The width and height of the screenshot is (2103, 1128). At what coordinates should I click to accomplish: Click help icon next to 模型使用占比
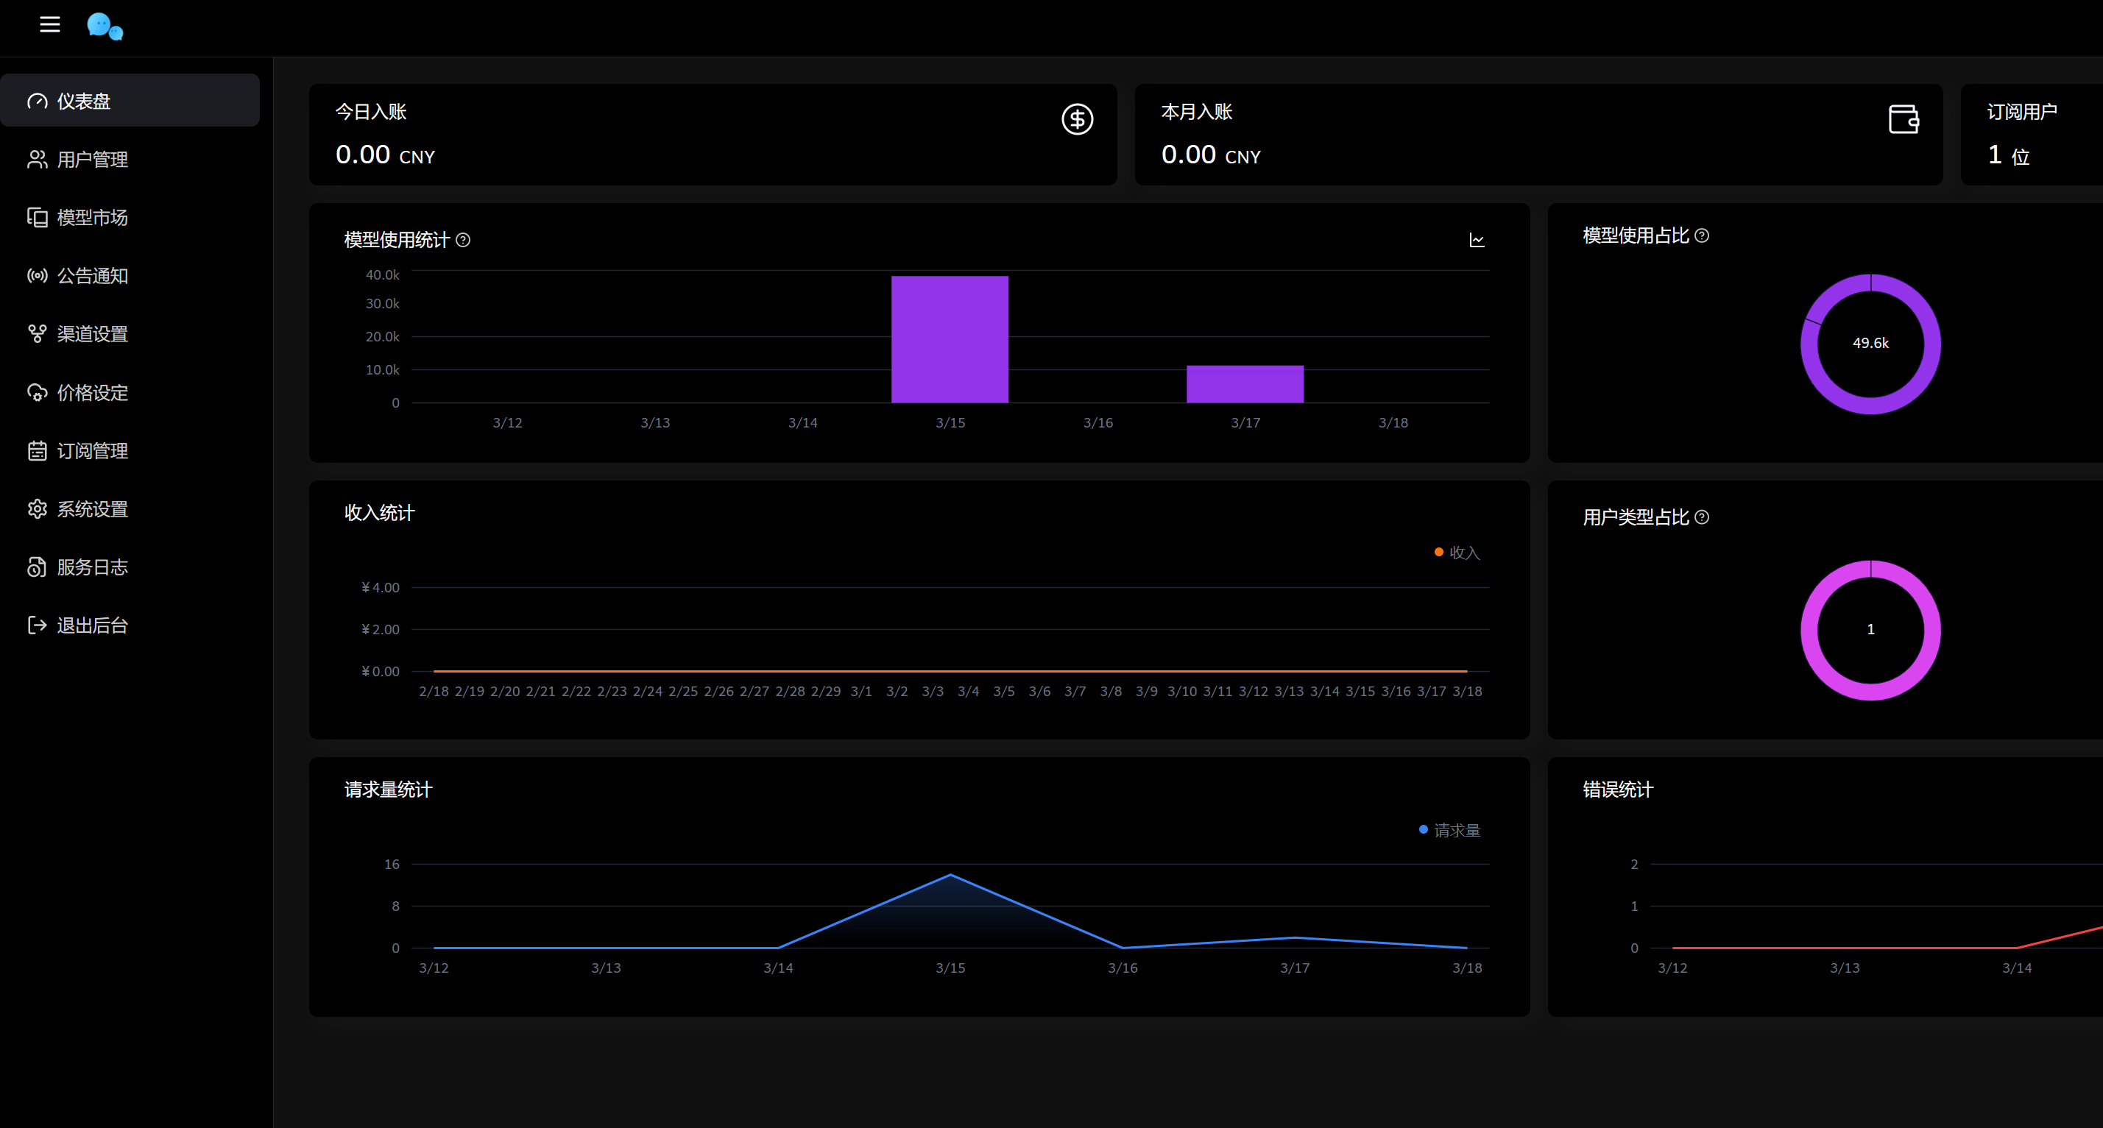pos(1702,236)
